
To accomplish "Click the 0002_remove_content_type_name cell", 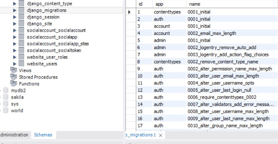I will tap(232, 62).
